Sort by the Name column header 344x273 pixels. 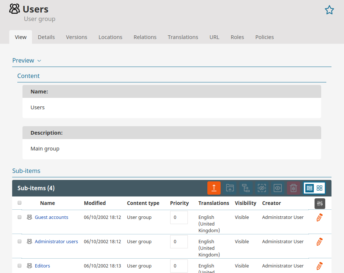click(48, 203)
